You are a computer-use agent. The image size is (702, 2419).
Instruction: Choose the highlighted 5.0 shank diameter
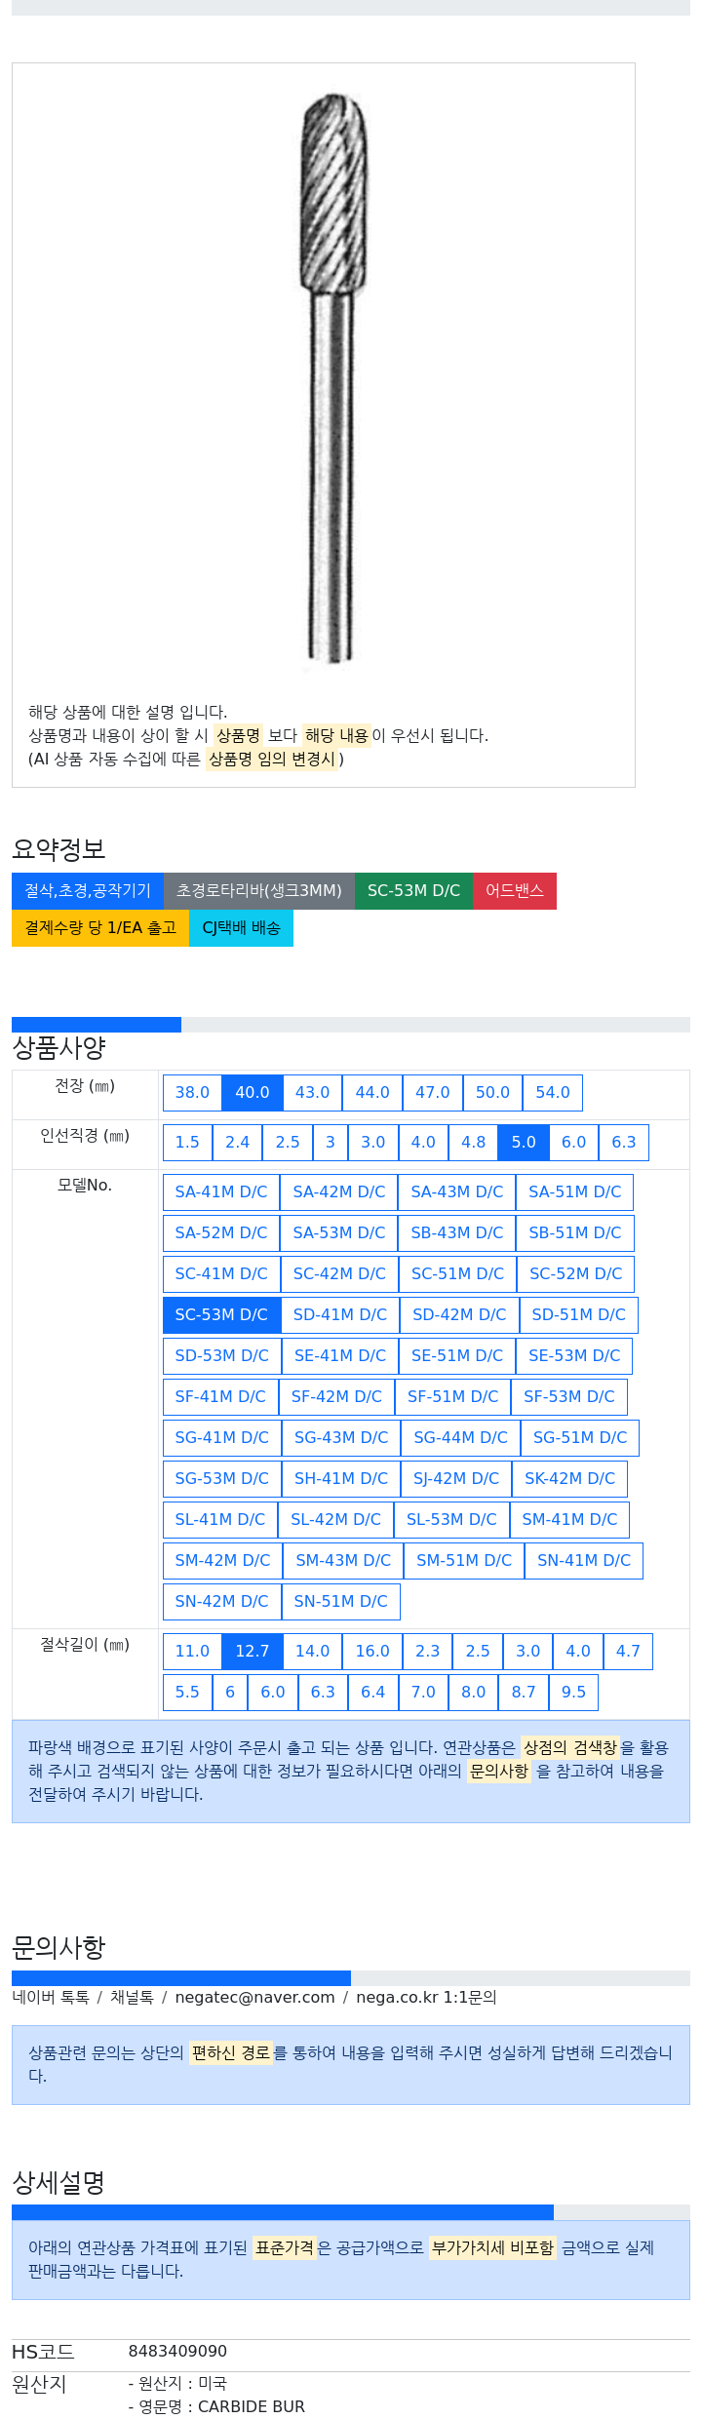click(524, 1142)
